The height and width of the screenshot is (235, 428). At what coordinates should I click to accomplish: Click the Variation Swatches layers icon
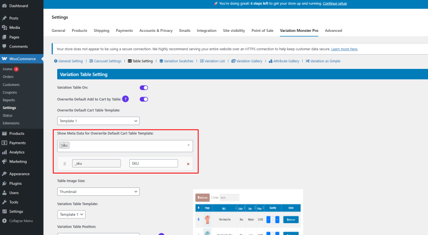pos(161,61)
